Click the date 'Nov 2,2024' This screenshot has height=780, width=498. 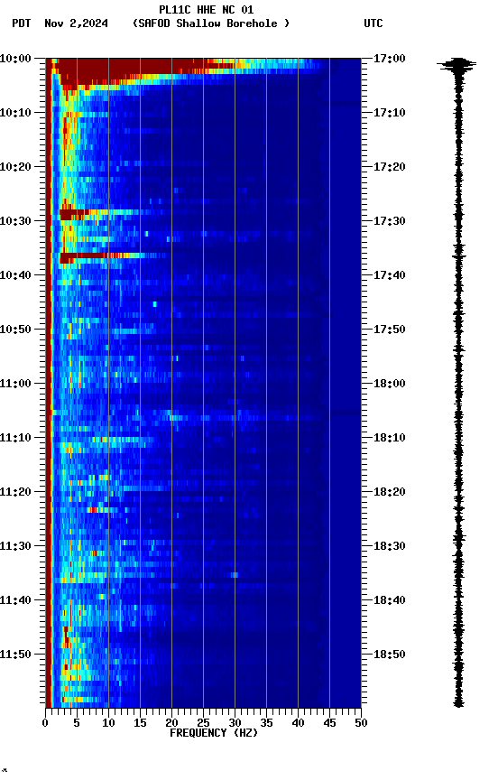(76, 23)
